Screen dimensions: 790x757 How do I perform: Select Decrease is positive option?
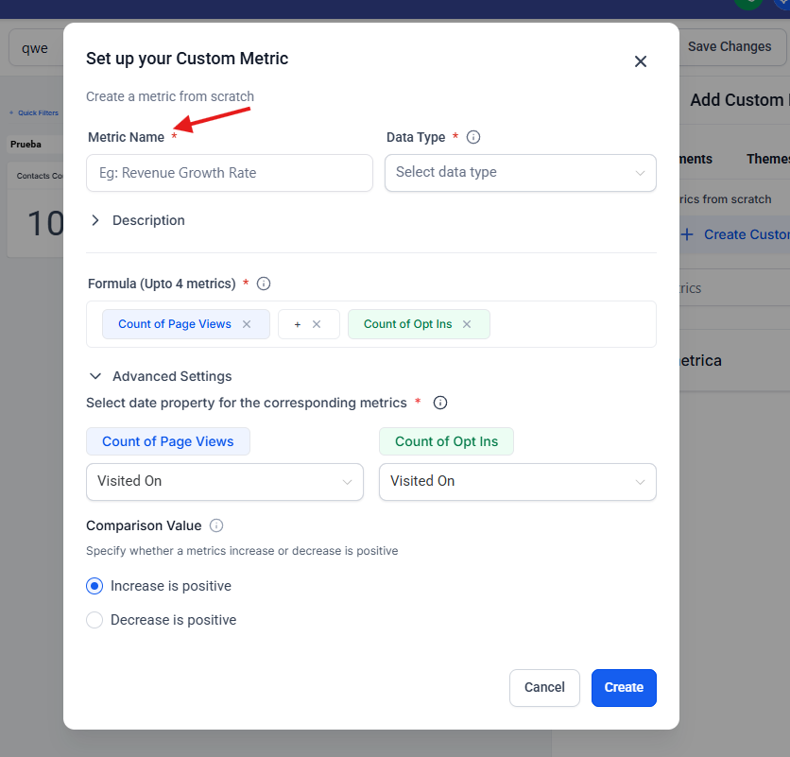tap(94, 620)
